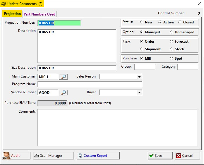
Task: Click the Control Number value 2
Action: point(199,13)
